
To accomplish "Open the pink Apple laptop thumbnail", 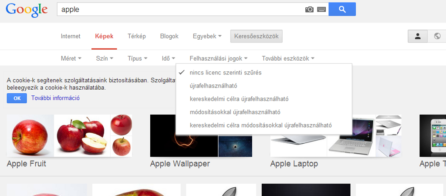I will coord(389,146).
